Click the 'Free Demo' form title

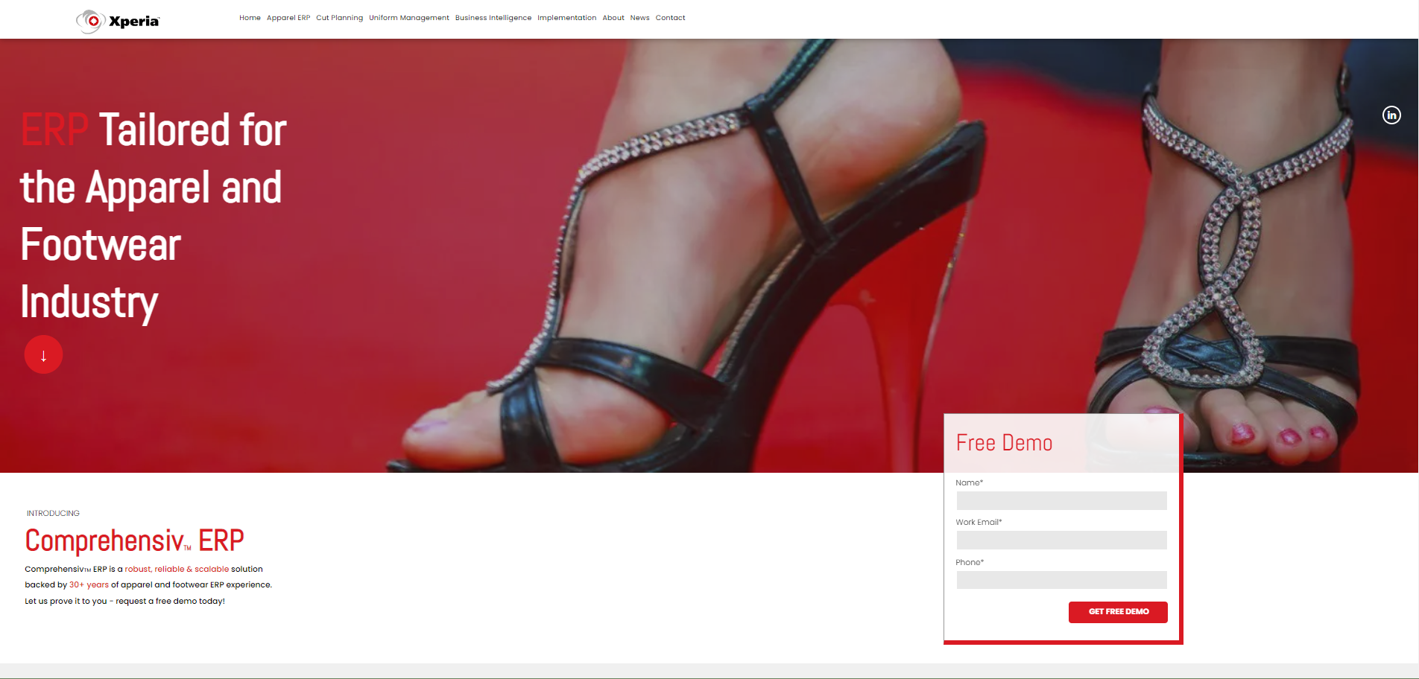coord(1004,443)
